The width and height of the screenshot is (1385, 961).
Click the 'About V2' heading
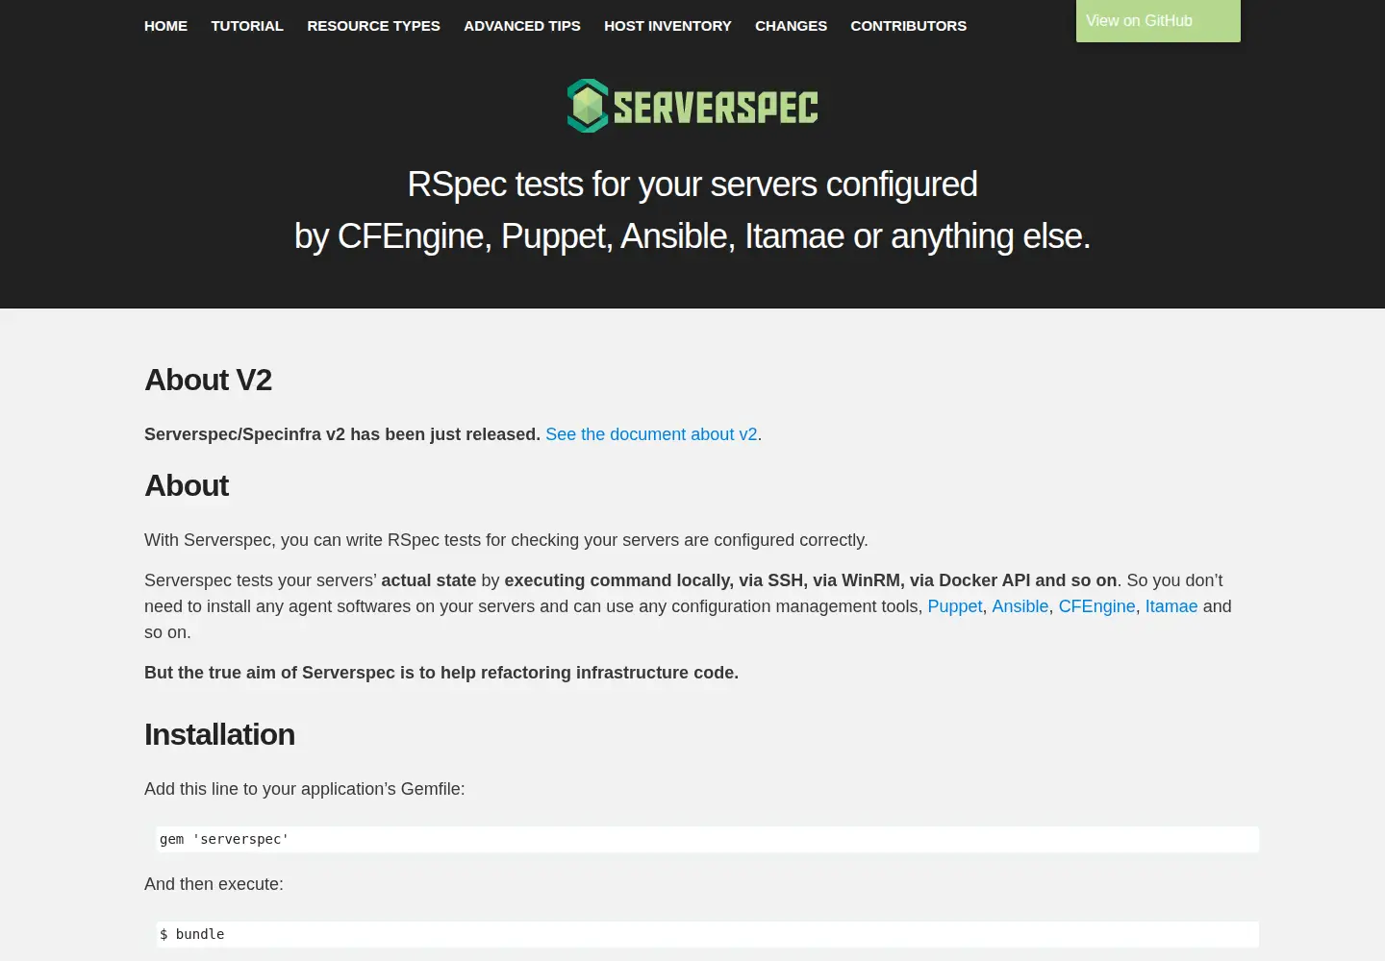208,380
